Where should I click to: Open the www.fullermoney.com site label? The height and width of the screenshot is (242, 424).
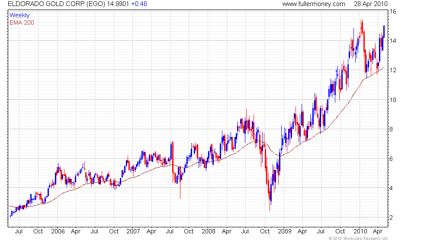314,4
